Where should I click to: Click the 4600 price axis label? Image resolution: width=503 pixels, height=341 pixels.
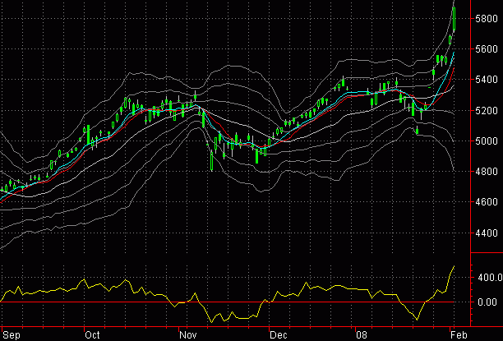[487, 202]
